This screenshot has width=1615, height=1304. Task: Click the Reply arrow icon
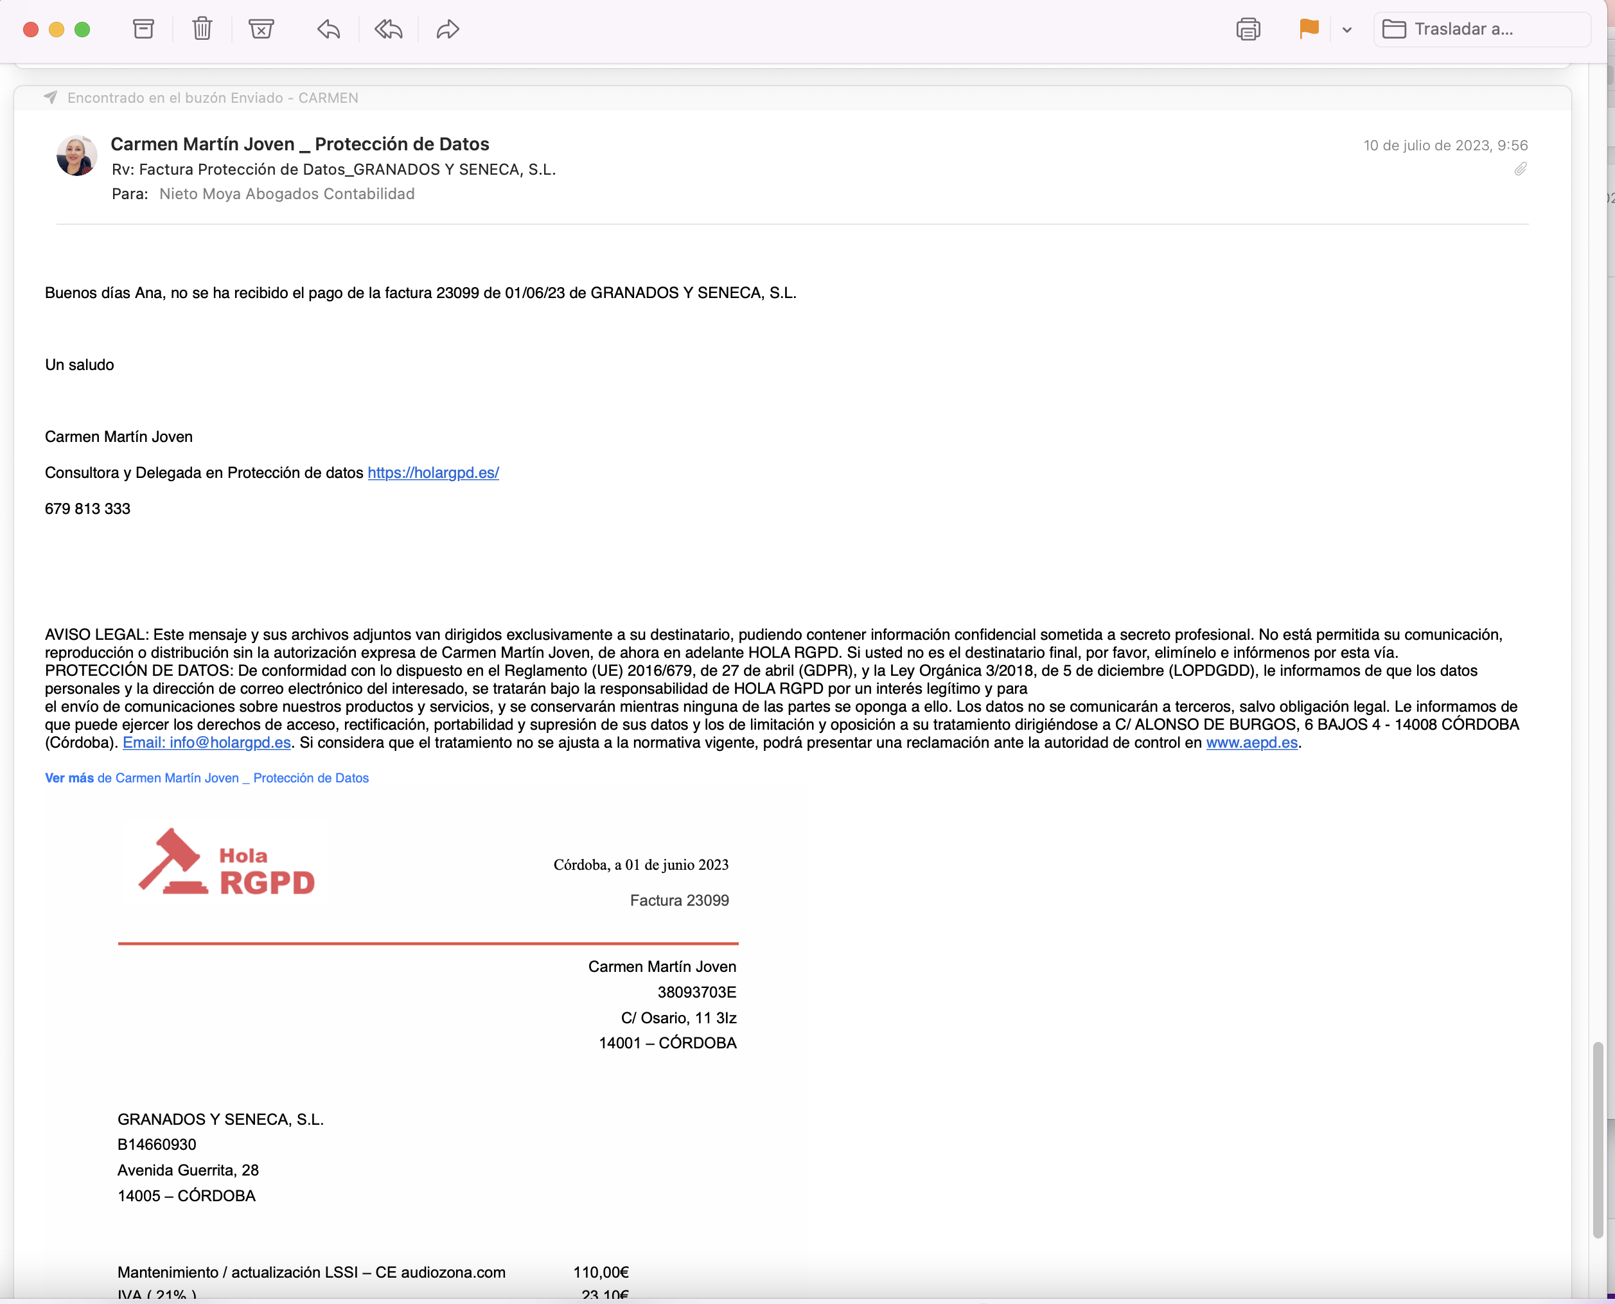click(x=328, y=30)
